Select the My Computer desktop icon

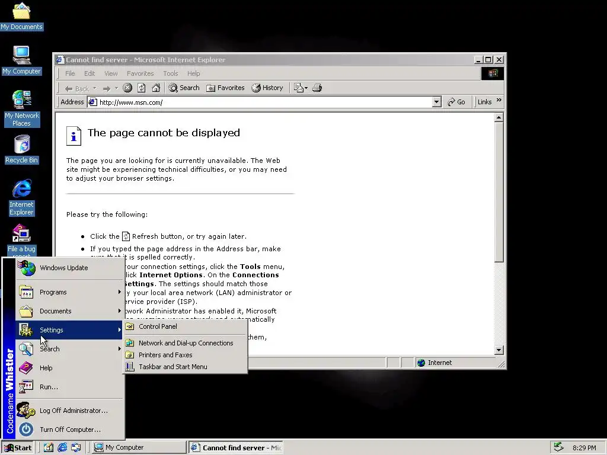click(x=21, y=60)
